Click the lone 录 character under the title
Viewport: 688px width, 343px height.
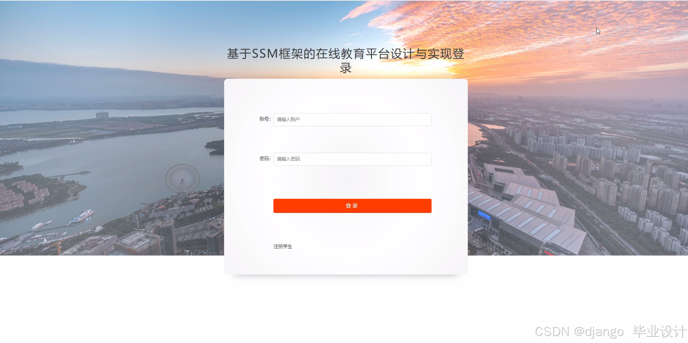(x=345, y=68)
